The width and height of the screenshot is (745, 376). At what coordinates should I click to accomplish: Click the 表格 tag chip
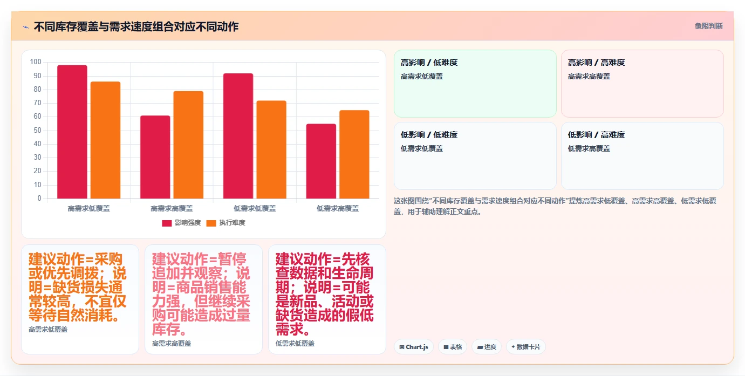click(x=452, y=347)
